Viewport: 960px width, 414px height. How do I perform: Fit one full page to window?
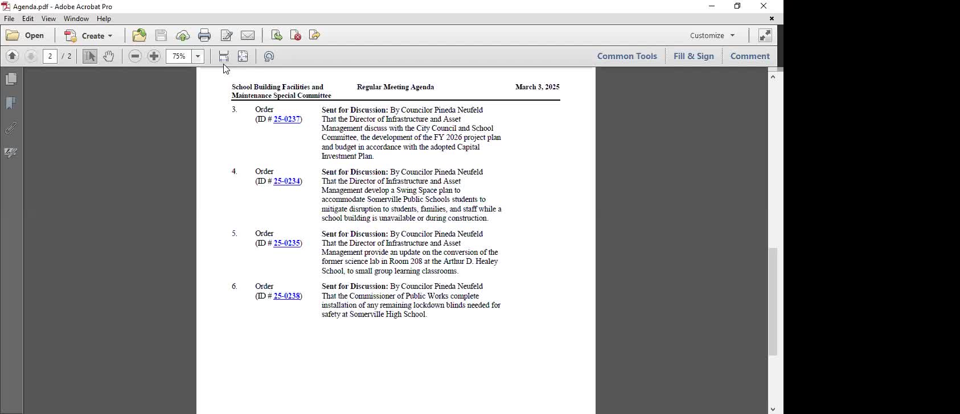(x=243, y=56)
